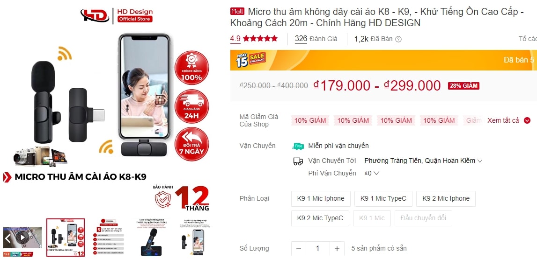Decrease quantity with the minus button
The image size is (537, 259).
coord(299,249)
